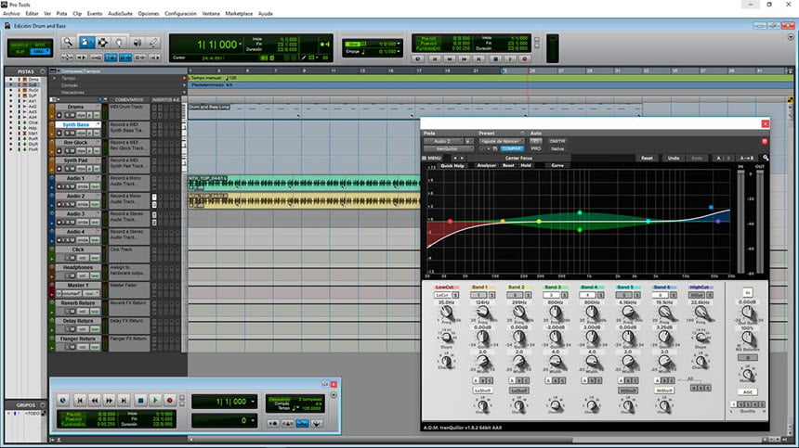Screen dimensions: 799x448
Task: Toggle the wait-for-note MIDI icon in Transport
Action: point(273,423)
